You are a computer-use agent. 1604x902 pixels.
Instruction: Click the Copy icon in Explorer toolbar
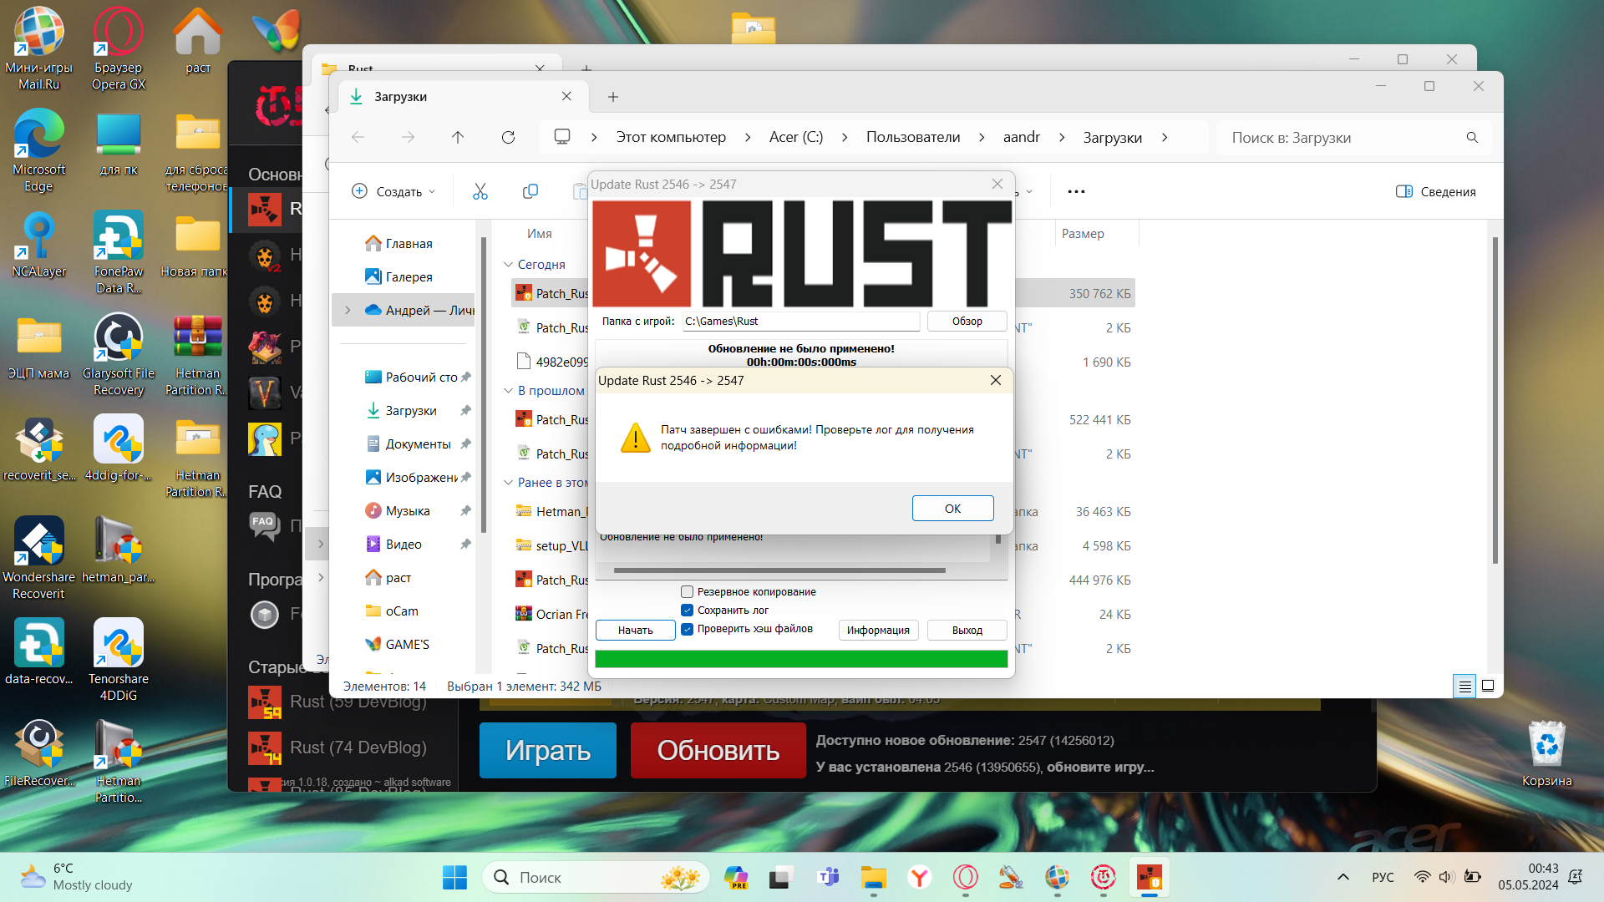530,191
